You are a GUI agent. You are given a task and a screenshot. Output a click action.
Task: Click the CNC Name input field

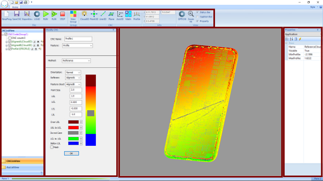tap(78, 39)
